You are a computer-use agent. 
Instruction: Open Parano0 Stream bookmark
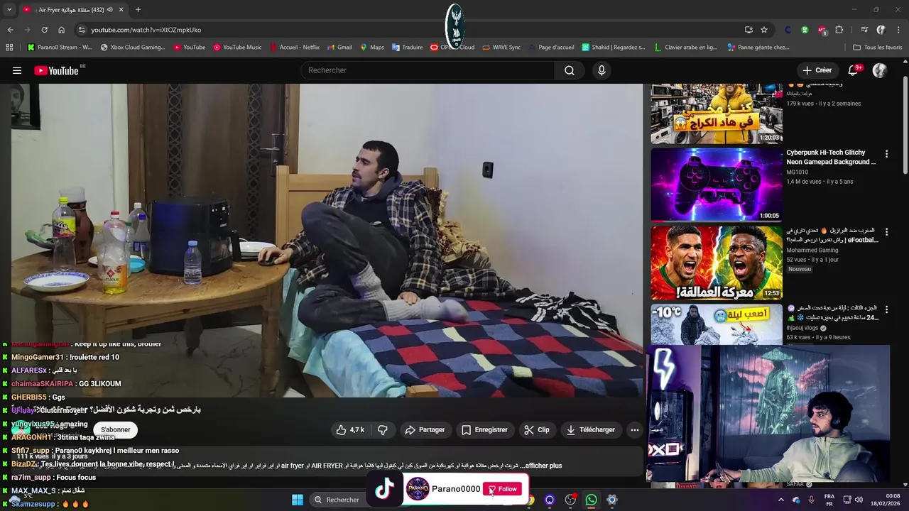point(60,48)
